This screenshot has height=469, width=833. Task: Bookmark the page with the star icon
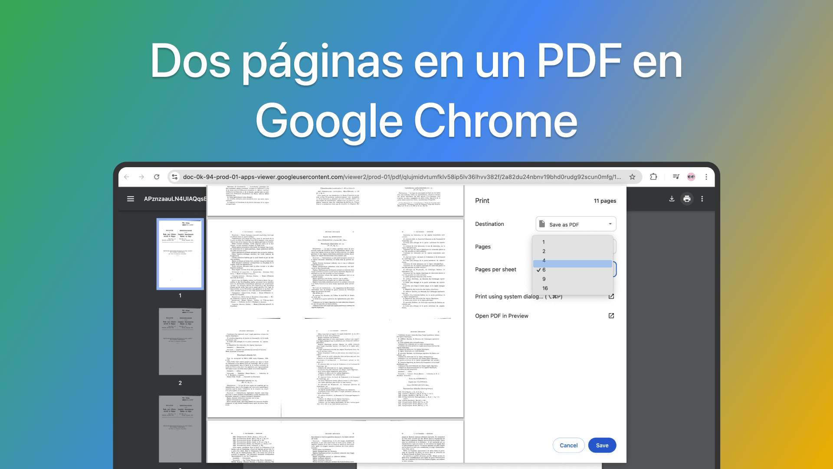pos(633,177)
